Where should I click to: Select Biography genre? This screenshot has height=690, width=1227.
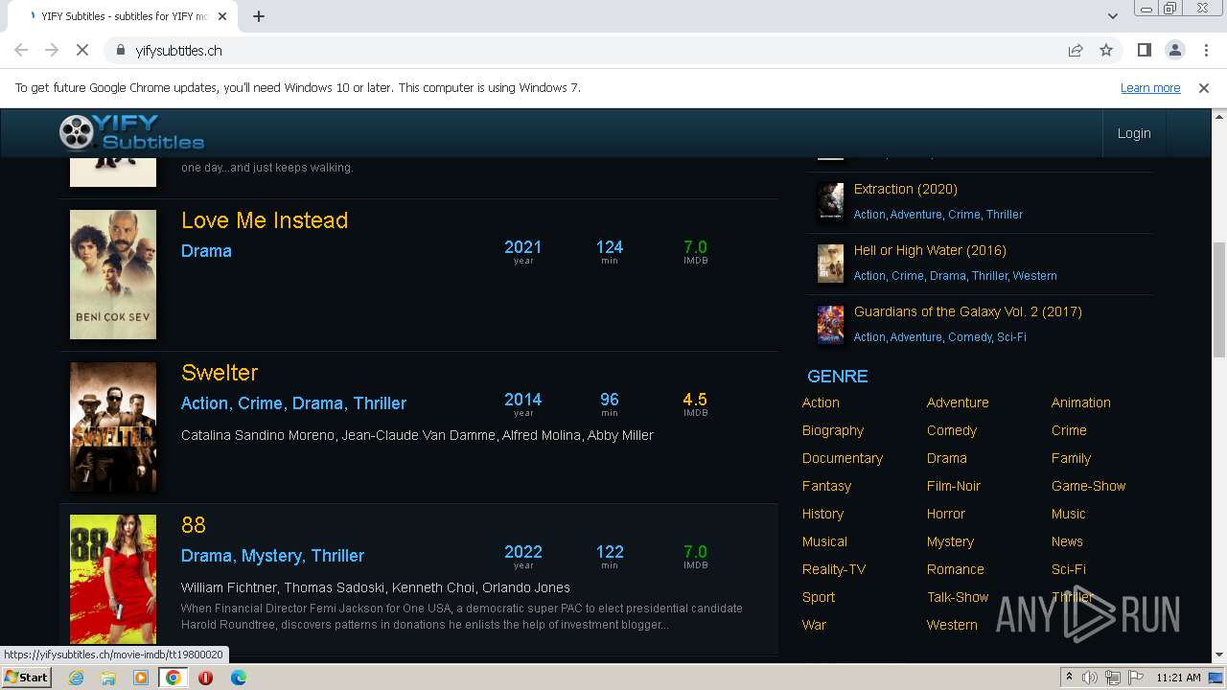[833, 430]
